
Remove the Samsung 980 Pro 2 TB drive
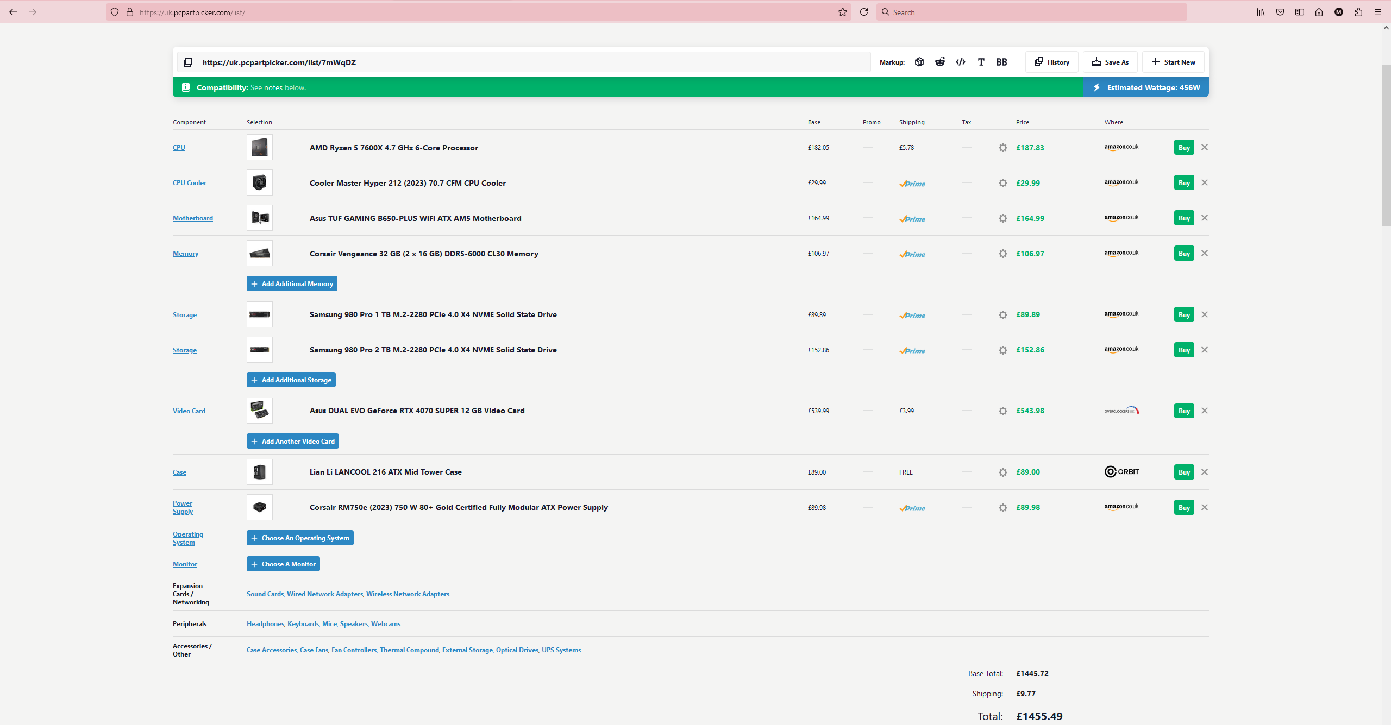[1205, 350]
